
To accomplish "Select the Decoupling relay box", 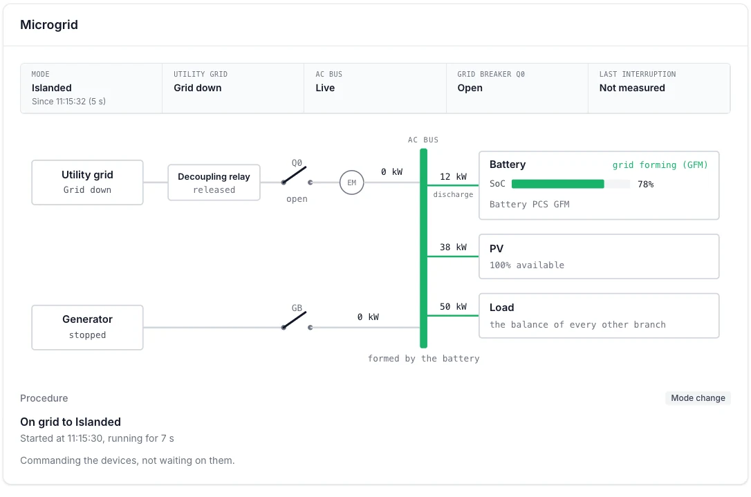I will tap(214, 182).
